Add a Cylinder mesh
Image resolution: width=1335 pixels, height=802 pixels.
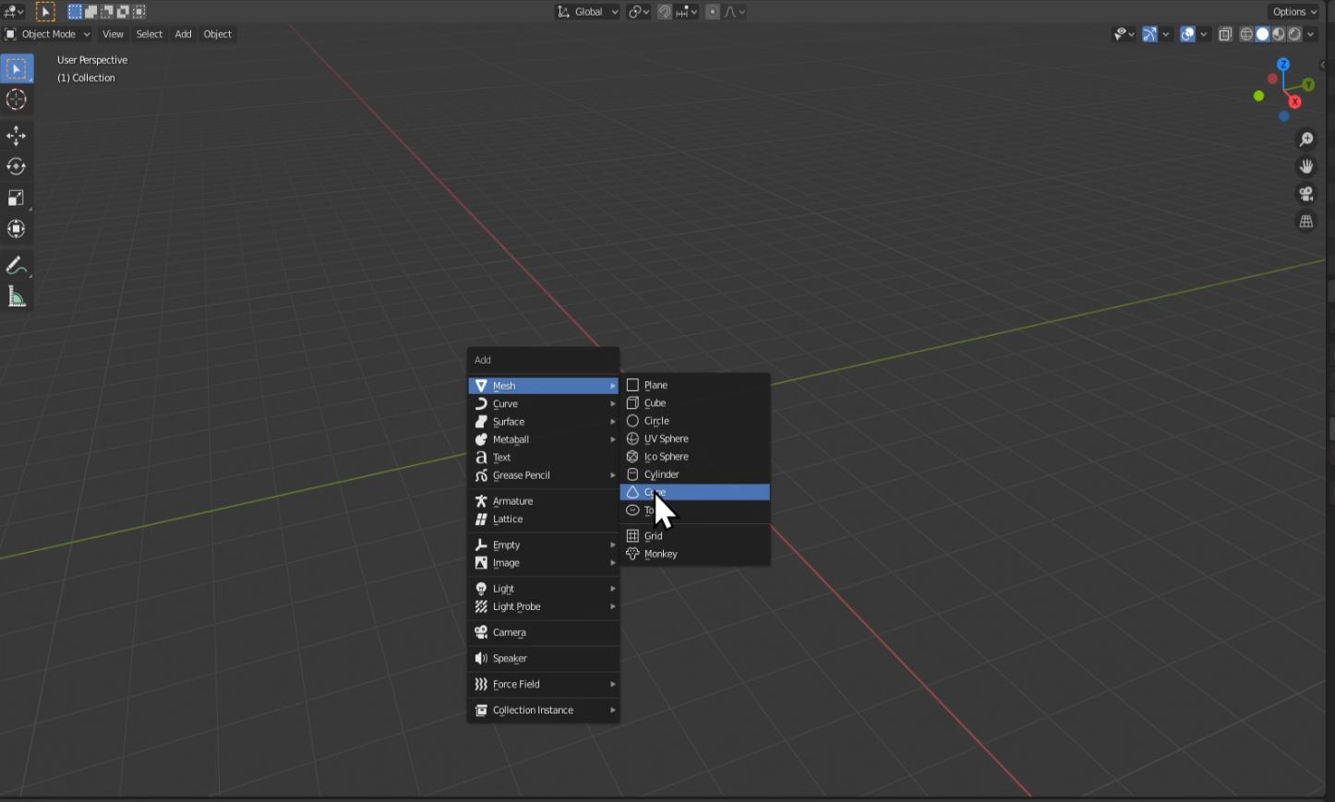[694, 474]
